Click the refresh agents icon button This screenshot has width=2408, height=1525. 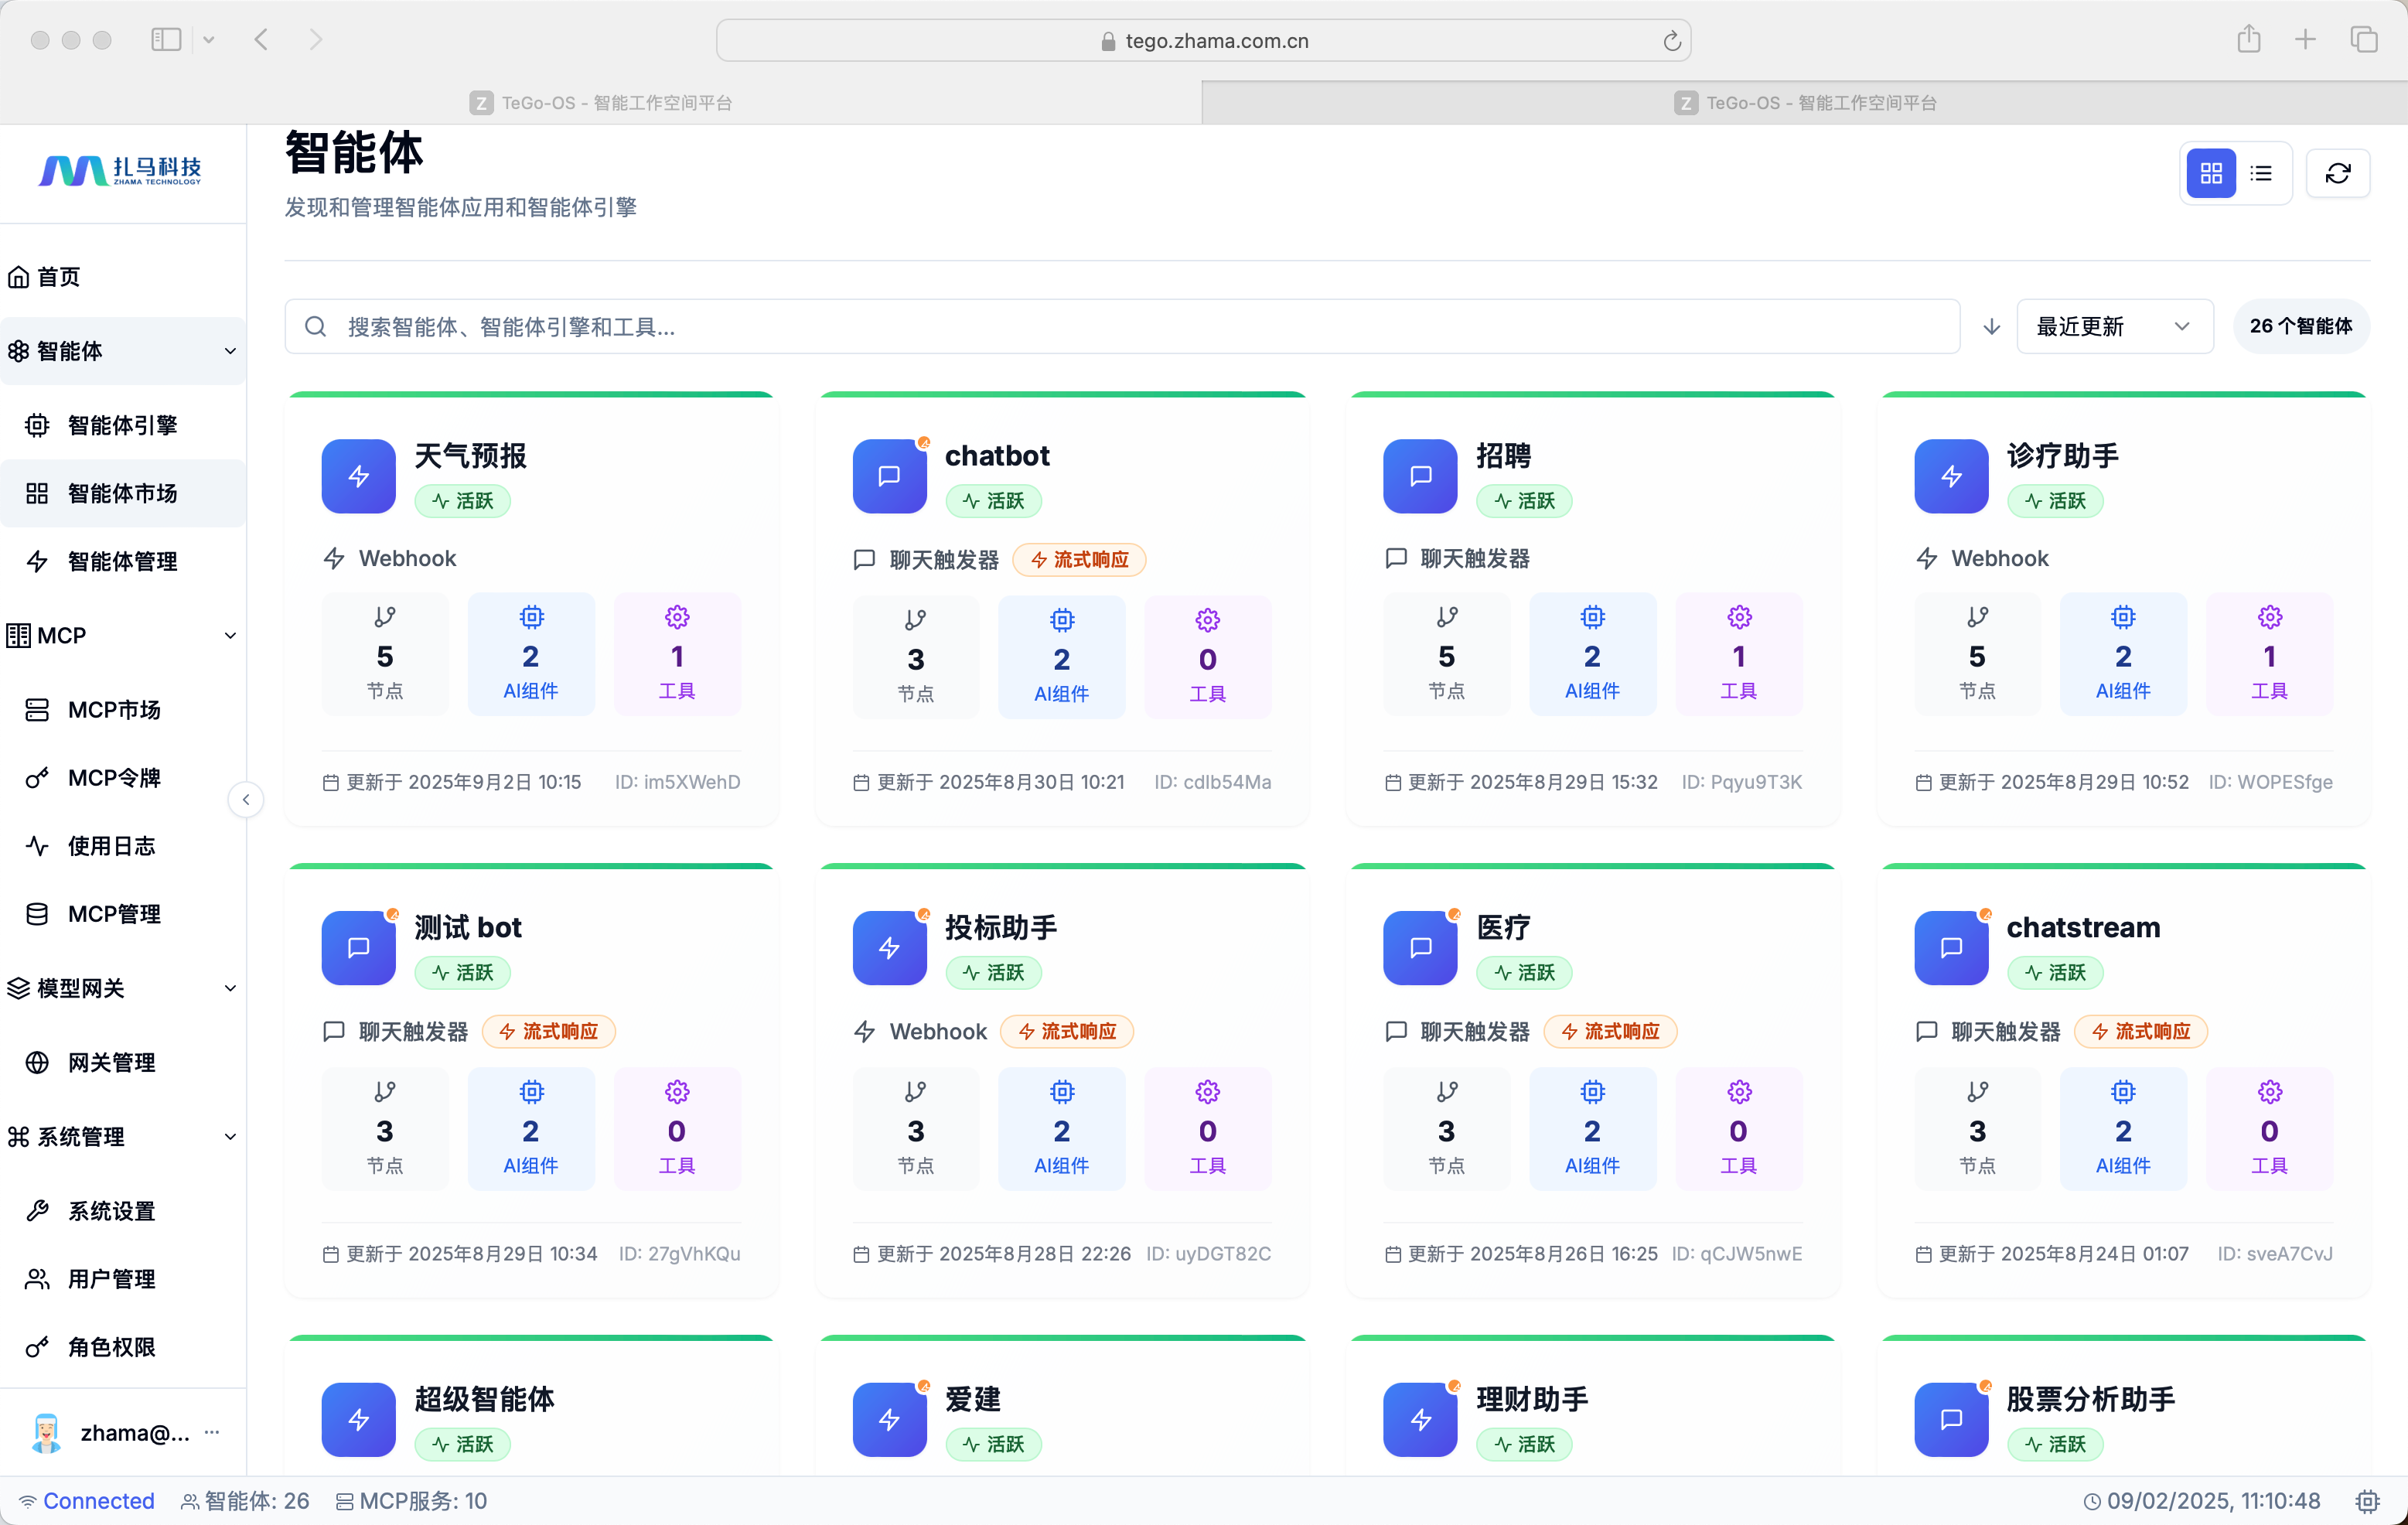2337,174
